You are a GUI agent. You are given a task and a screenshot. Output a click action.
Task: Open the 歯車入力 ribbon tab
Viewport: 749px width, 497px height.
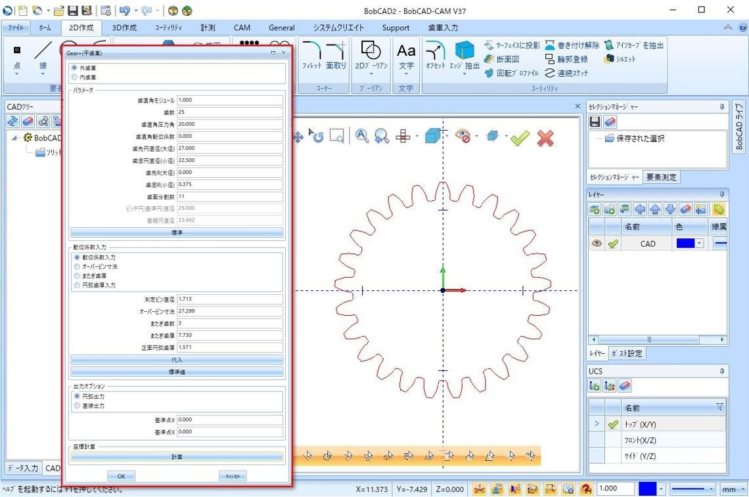(443, 28)
